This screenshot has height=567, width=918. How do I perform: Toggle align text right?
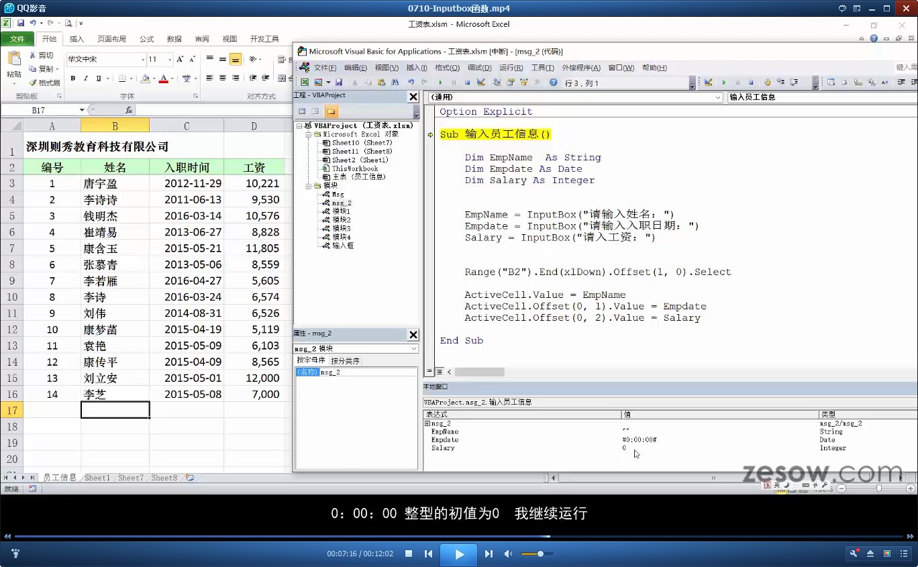point(236,79)
